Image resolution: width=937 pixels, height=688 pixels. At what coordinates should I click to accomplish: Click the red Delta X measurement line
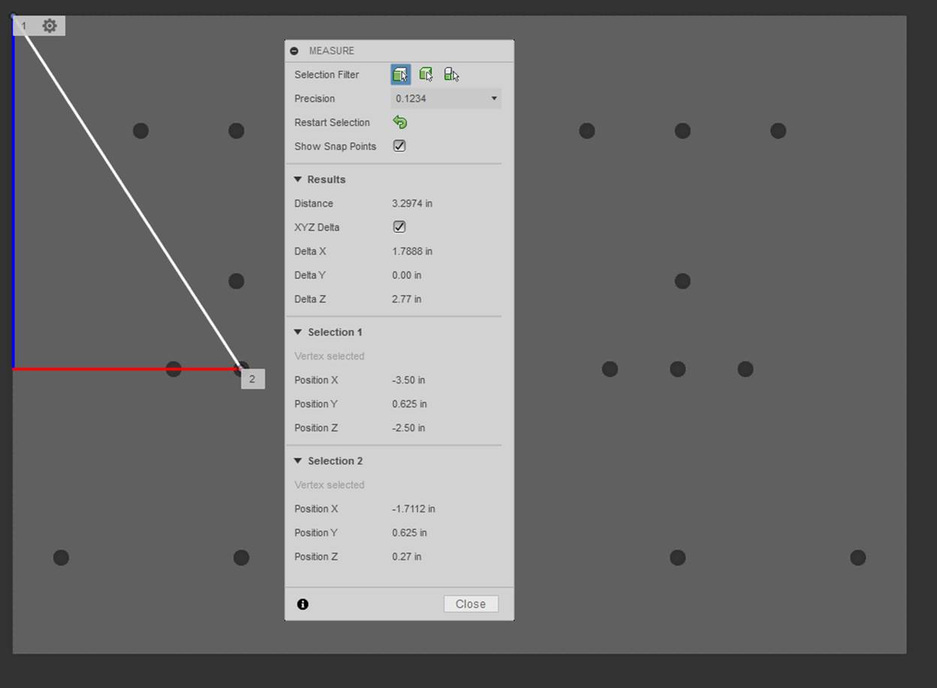pos(90,368)
